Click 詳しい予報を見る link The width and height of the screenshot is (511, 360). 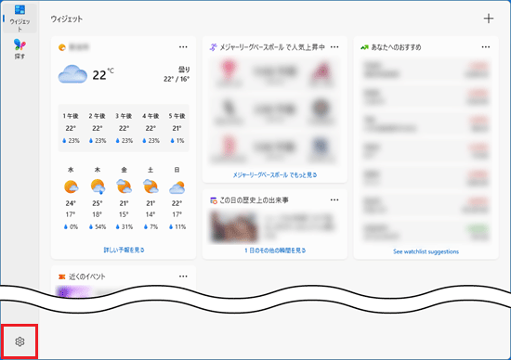pos(124,250)
